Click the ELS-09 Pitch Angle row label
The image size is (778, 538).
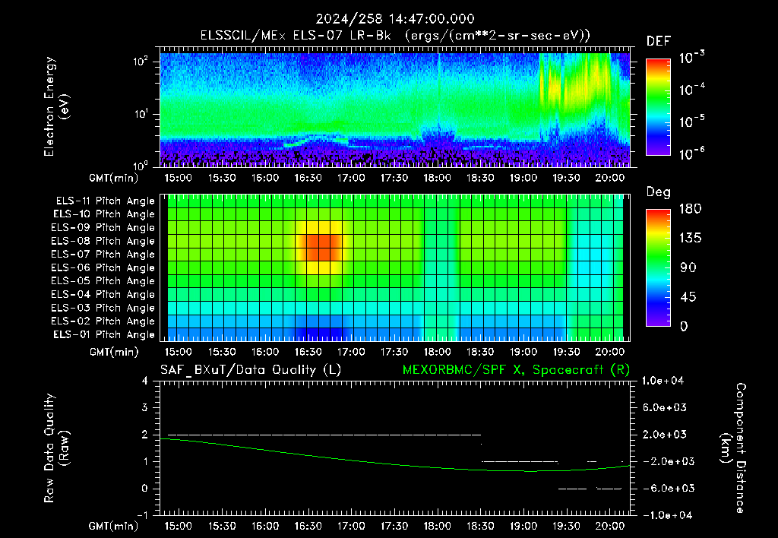coord(103,228)
